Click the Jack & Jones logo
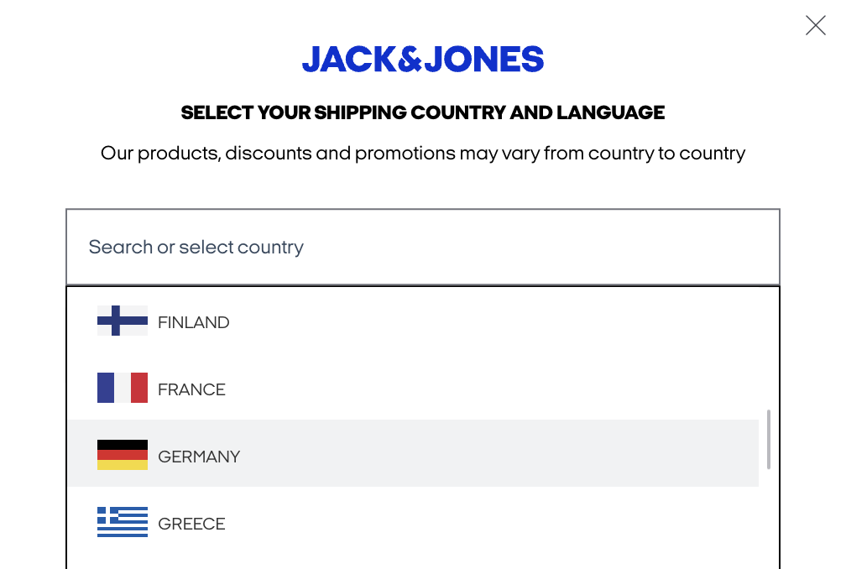The width and height of the screenshot is (846, 569). 422,59
